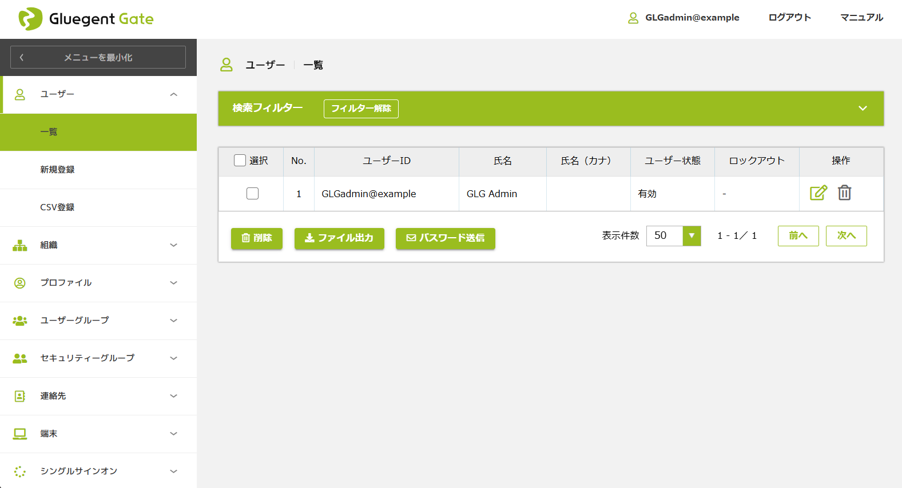
Task: Click the 1 - 1／1 pagination text
Action: coord(737,236)
